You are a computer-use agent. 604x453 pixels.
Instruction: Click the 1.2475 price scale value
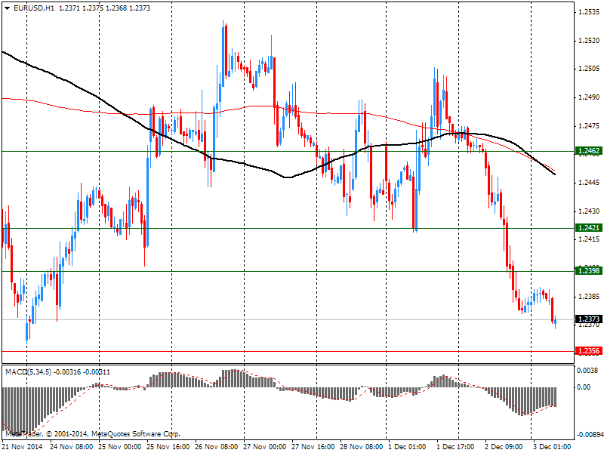[x=589, y=126]
